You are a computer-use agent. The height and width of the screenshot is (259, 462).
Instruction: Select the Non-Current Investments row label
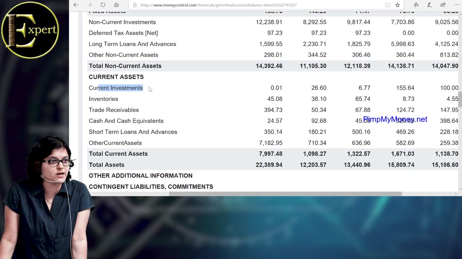click(x=122, y=22)
